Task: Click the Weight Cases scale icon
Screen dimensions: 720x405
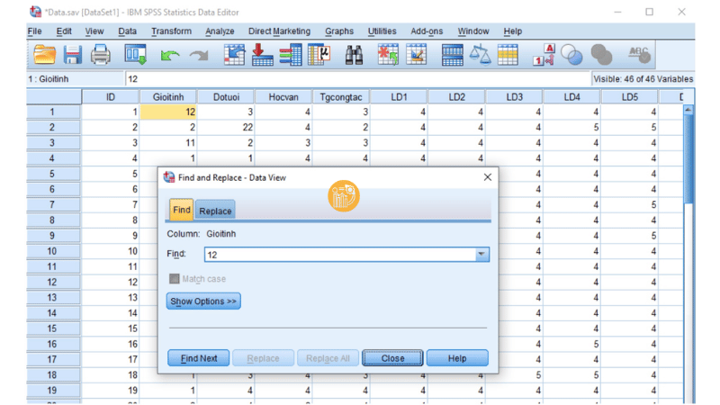Action: pyautogui.click(x=480, y=55)
